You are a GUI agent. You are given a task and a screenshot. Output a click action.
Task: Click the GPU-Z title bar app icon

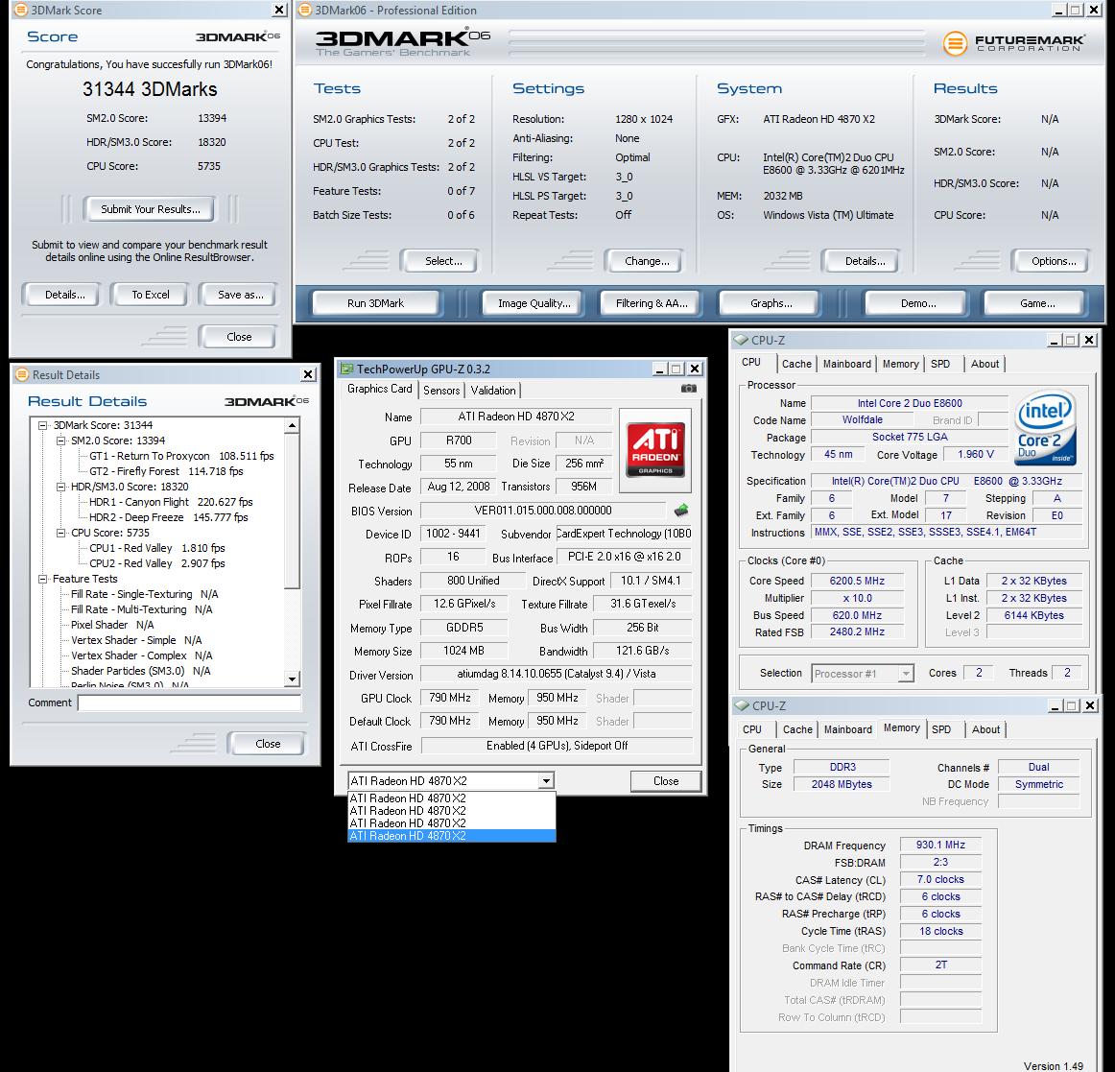(347, 369)
